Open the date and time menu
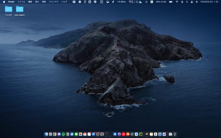The height and width of the screenshot is (138, 221). 209,2
